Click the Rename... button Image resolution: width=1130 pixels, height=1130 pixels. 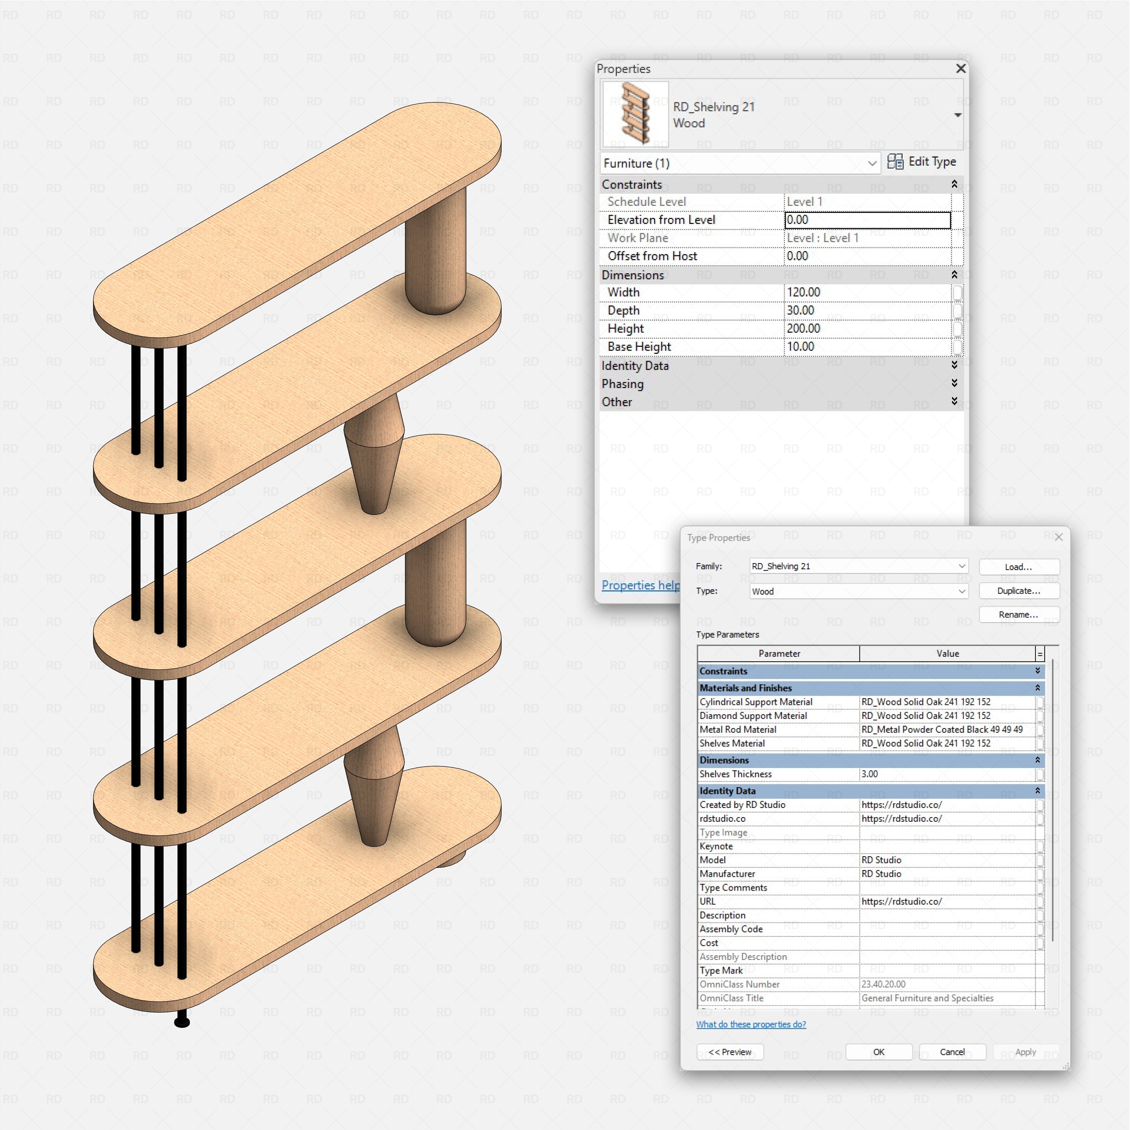coord(1019,615)
